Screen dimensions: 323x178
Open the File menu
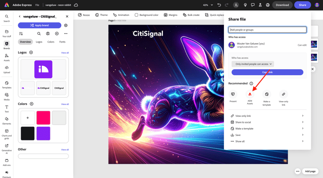[x=37, y=5]
